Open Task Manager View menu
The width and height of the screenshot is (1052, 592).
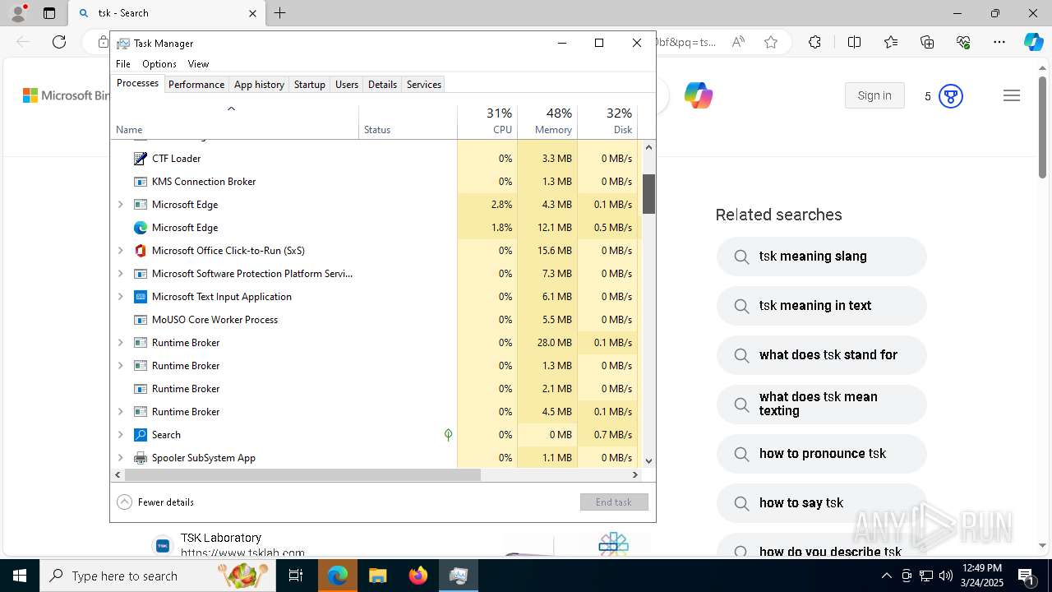(x=198, y=63)
